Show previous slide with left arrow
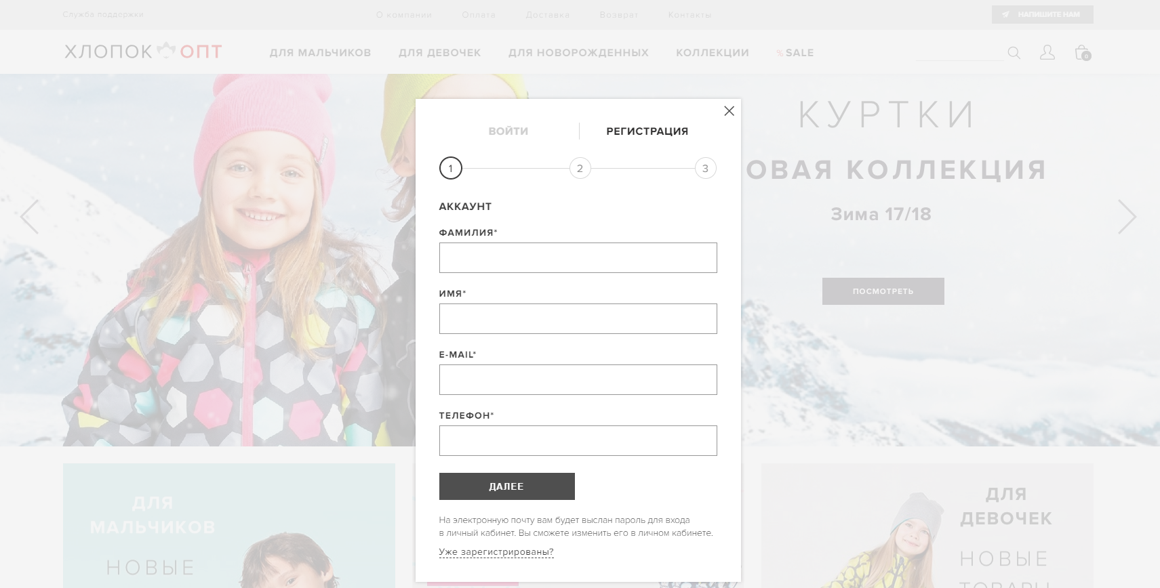Viewport: 1160px width, 588px height. 29,217
